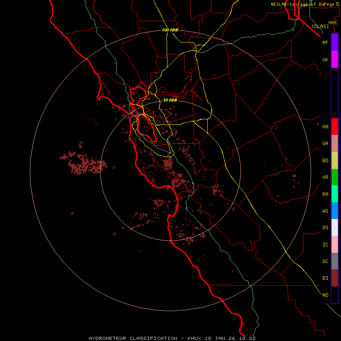Click the 50 NMI range ring label
341x341 pixels.
(170, 100)
